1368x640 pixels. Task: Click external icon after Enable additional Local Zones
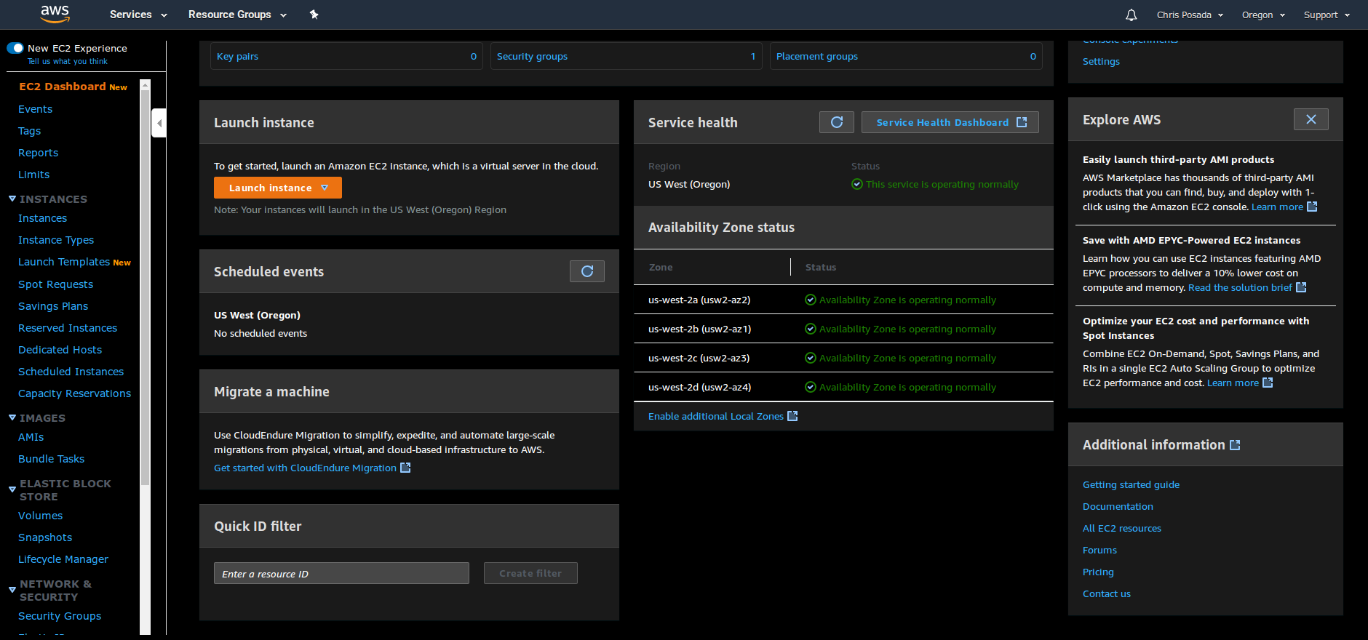[792, 416]
